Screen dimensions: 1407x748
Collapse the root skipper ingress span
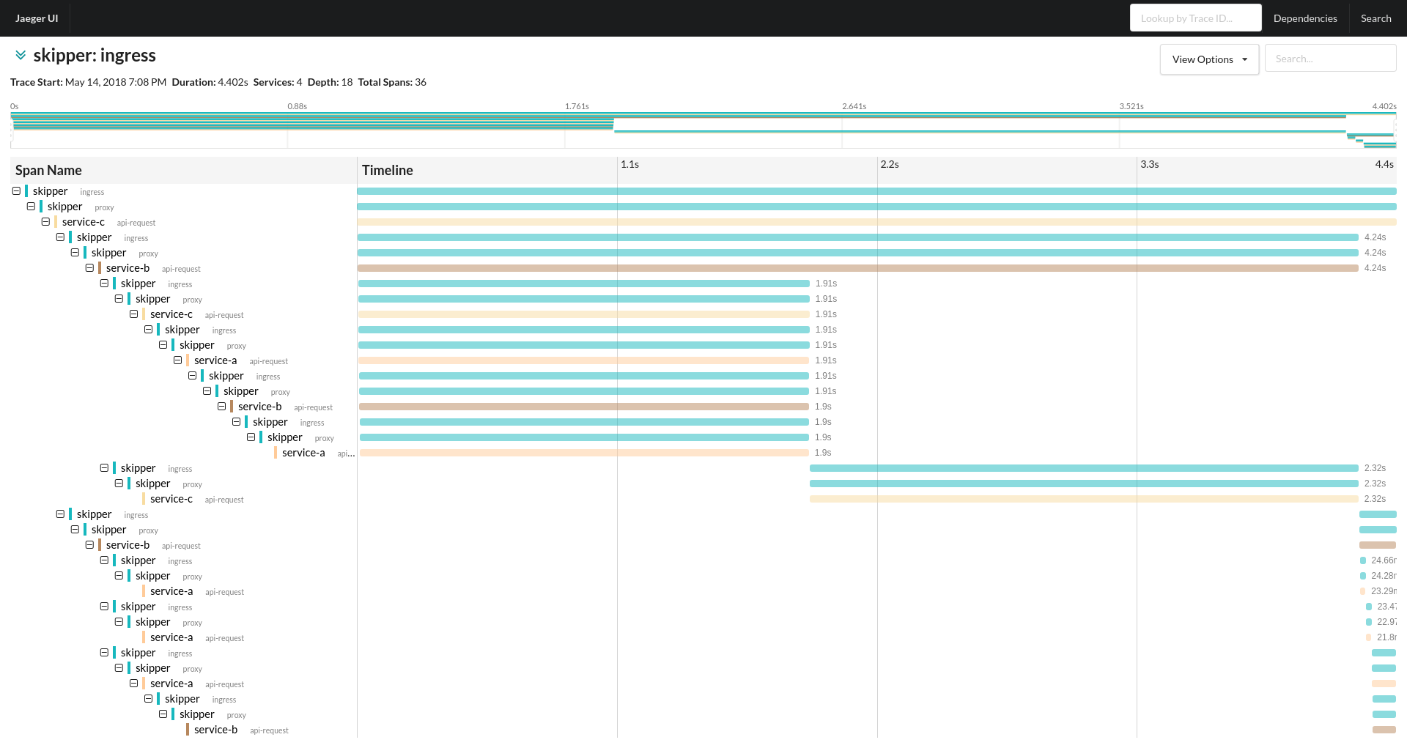click(16, 190)
